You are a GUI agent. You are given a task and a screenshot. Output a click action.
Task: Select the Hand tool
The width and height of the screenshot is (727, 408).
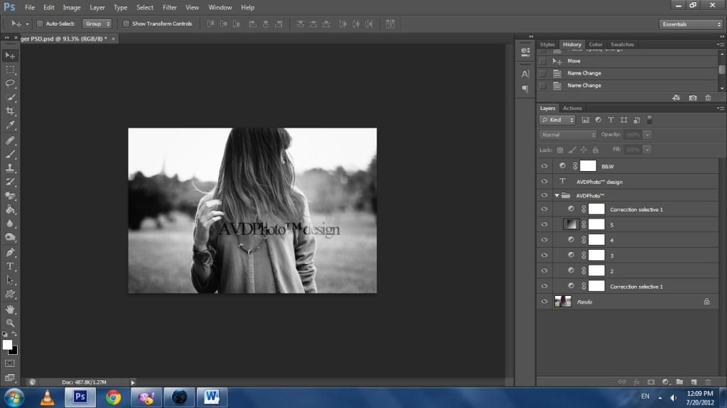[10, 309]
